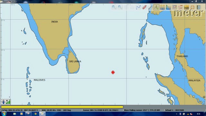Click the INDIA label on the chart
This screenshot has width=206, height=116.
click(54, 22)
